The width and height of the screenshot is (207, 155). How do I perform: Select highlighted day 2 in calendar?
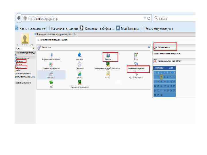(161, 77)
